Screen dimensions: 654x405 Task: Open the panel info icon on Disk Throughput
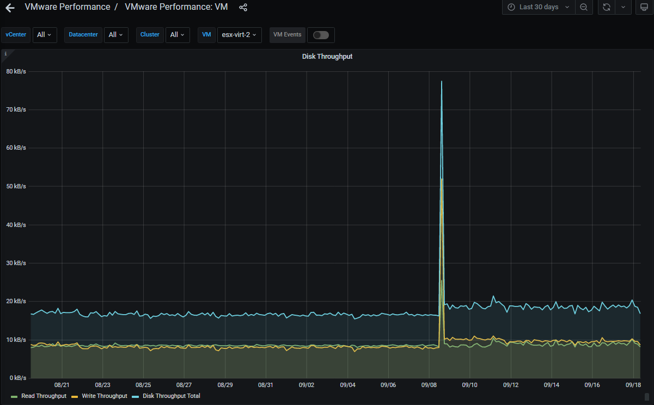(6, 53)
